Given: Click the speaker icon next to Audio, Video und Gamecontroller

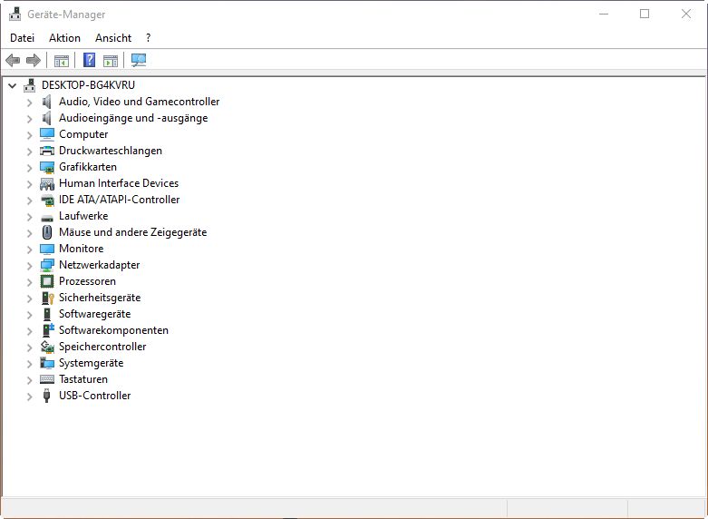Looking at the screenshot, I should click(46, 102).
